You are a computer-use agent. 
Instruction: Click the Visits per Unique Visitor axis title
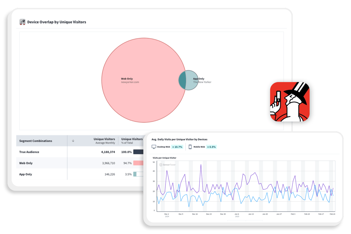coord(164,158)
